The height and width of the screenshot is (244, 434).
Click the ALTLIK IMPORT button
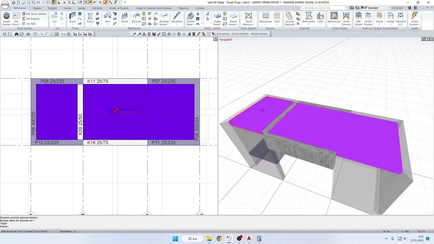(240, 34)
